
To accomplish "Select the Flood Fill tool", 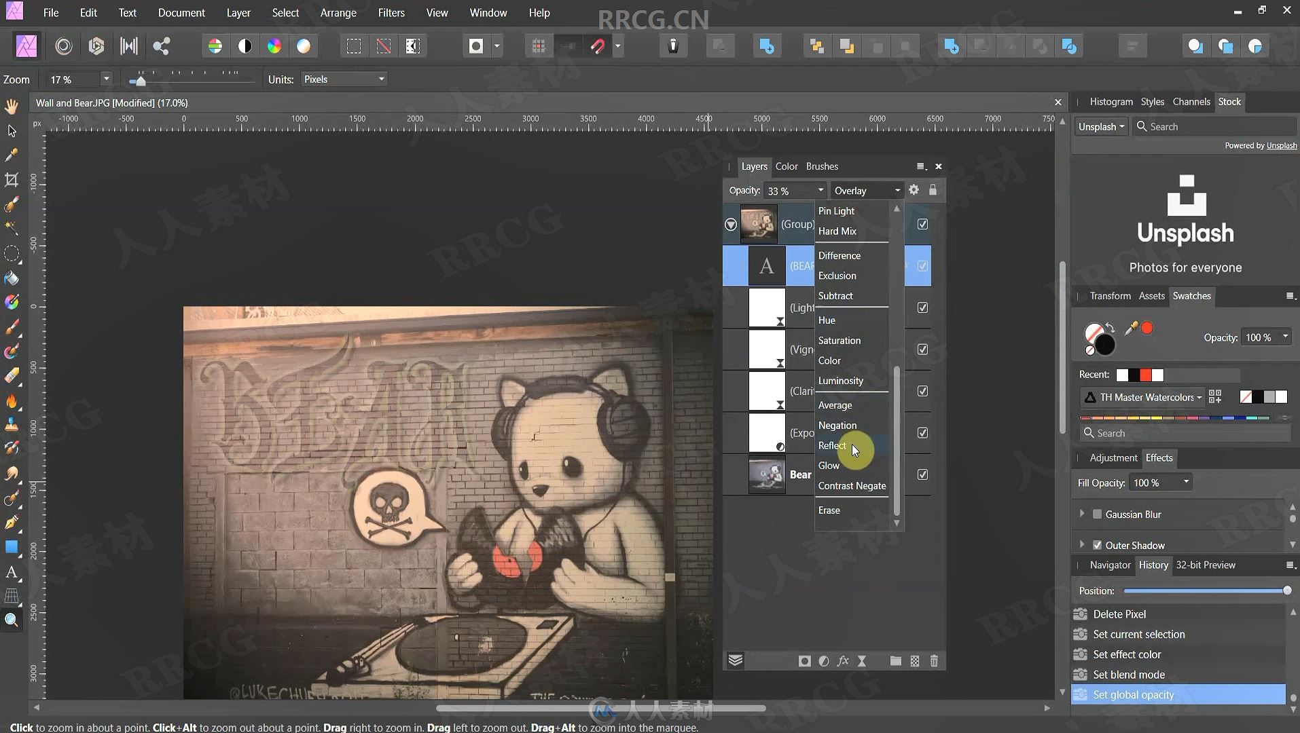I will [x=12, y=278].
